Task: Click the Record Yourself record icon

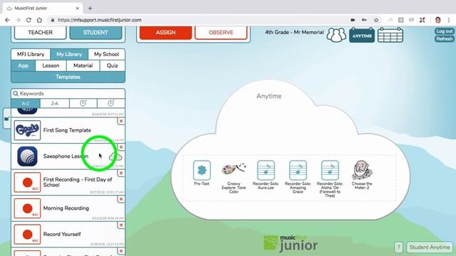Action: [x=27, y=234]
